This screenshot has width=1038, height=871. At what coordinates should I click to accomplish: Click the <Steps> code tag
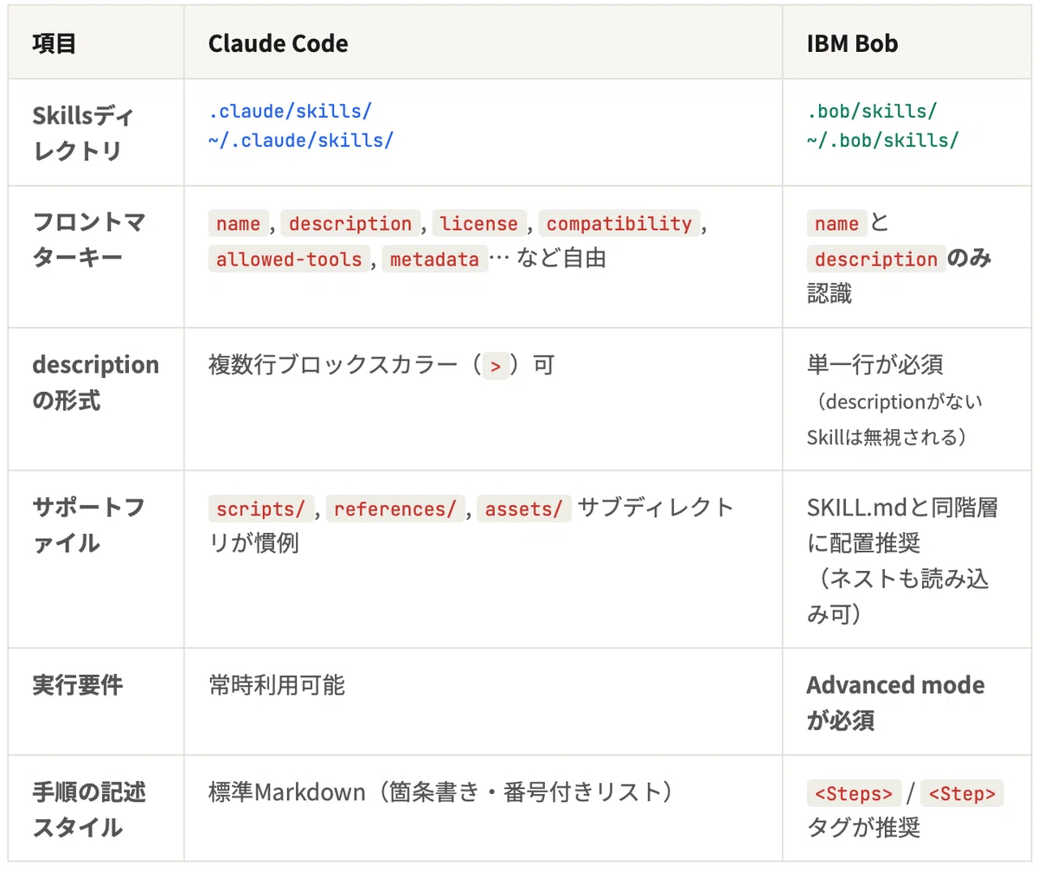pyautogui.click(x=854, y=793)
